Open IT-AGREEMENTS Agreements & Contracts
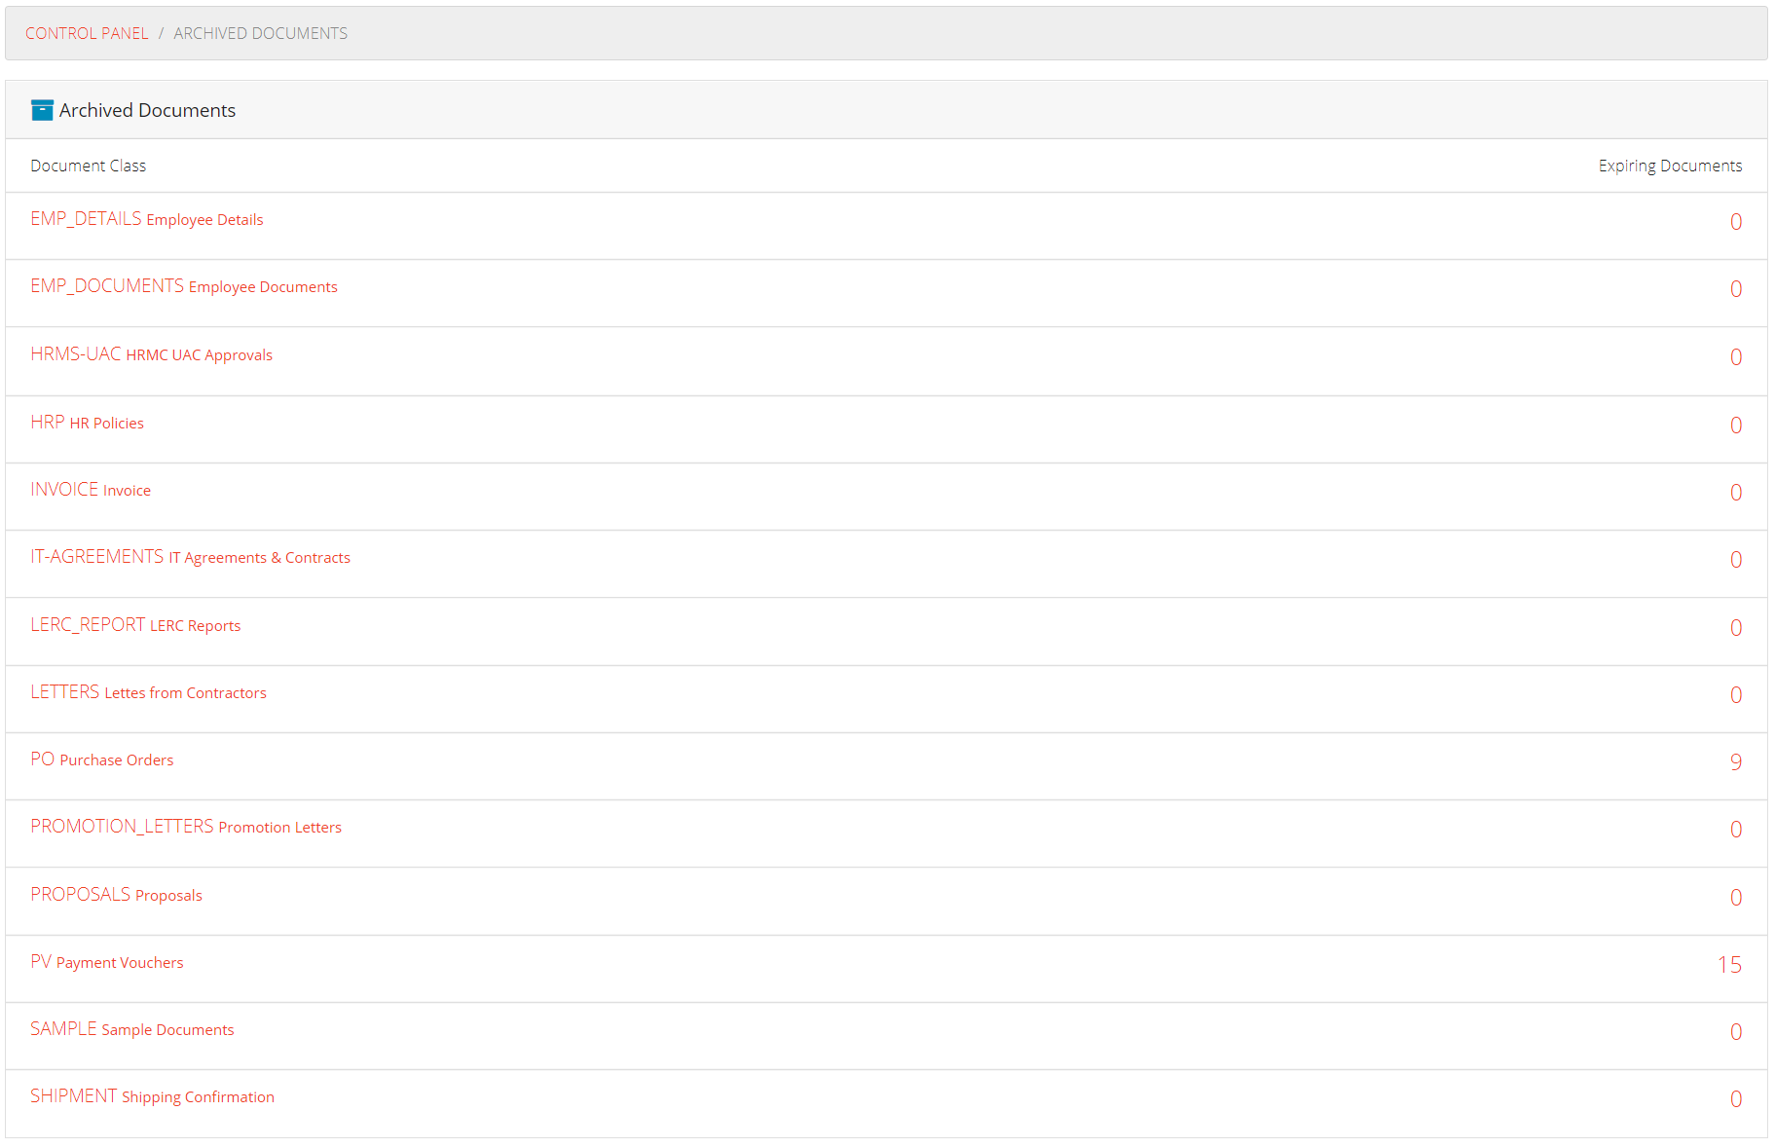Screen dimensions: 1775x1148 click(x=190, y=557)
